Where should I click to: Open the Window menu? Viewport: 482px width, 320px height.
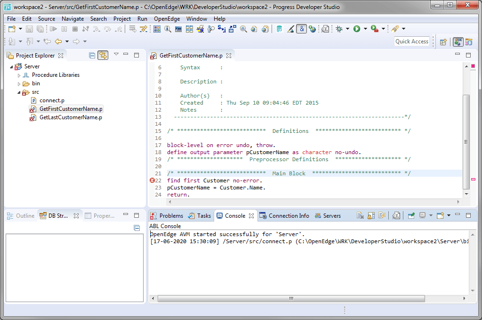(197, 19)
